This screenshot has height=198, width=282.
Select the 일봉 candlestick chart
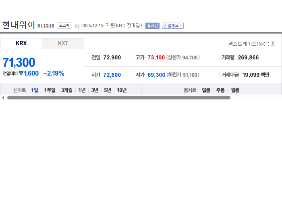206,90
